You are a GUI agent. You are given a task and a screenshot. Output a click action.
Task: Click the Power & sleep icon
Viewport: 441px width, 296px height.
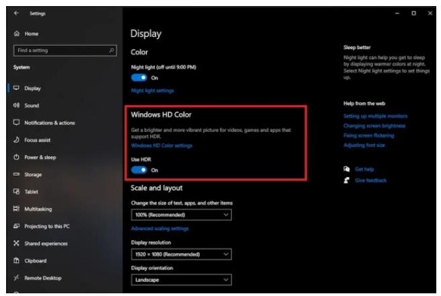pyautogui.click(x=16, y=157)
